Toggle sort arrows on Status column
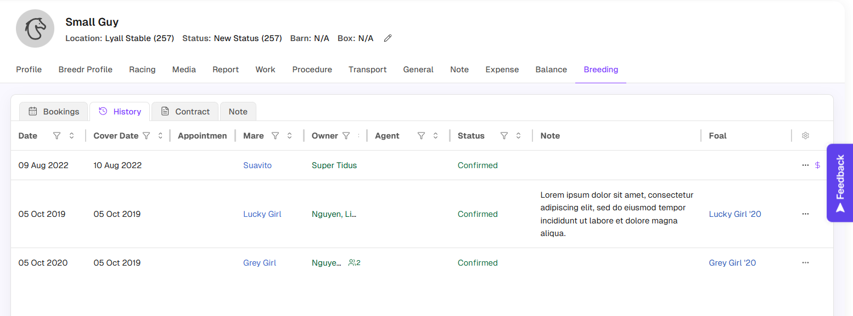 pyautogui.click(x=518, y=136)
